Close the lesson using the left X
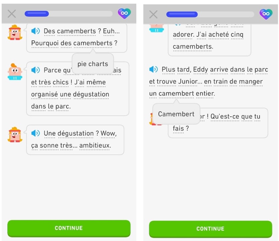This screenshot has width=279, height=241. point(11,14)
